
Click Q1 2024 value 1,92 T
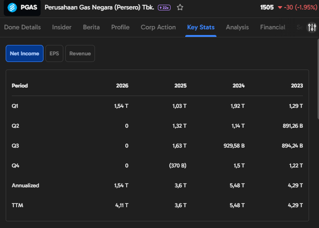pyautogui.click(x=238, y=106)
